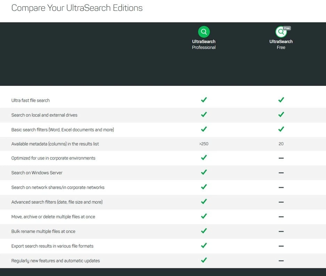Image resolution: width=326 pixels, height=276 pixels.
Task: Click Free dash for Move, archive or delete
Action: click(281, 217)
